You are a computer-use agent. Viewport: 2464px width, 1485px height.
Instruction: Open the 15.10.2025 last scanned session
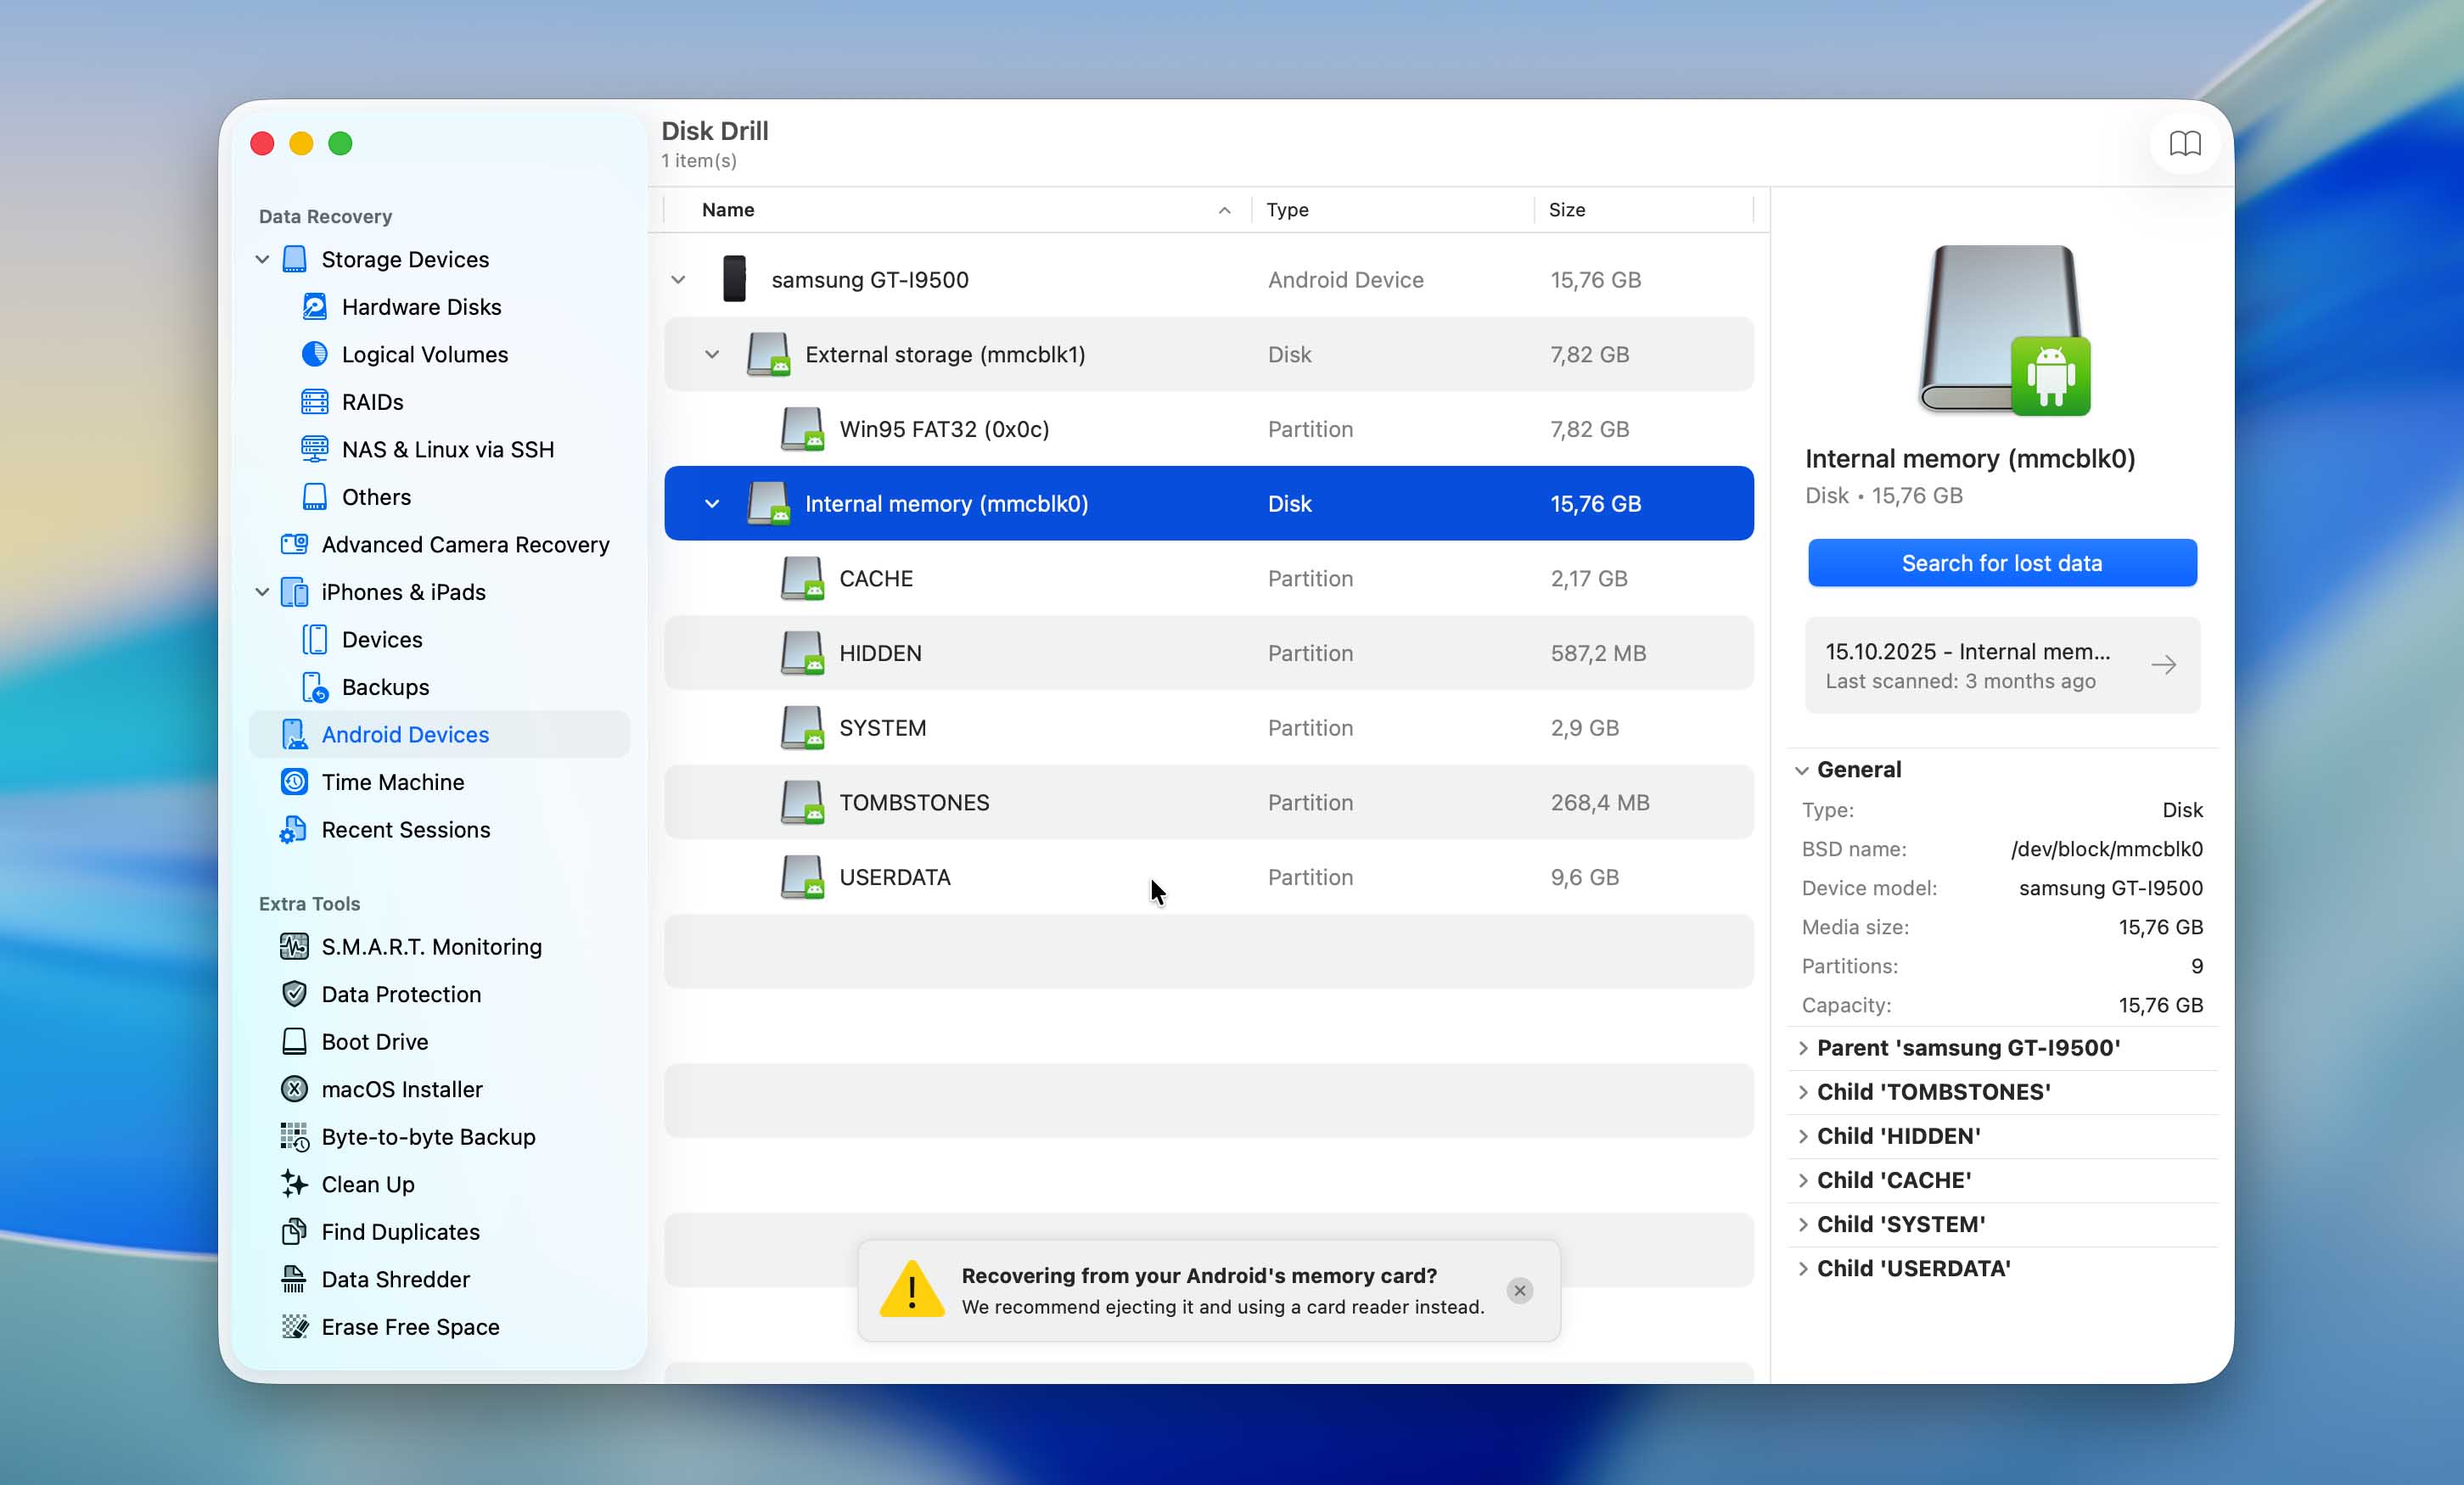2001,665
